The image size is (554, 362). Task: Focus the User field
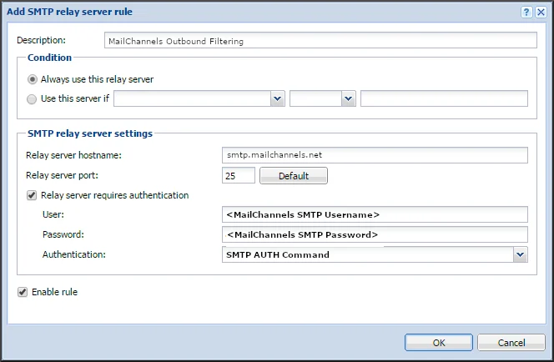375,214
